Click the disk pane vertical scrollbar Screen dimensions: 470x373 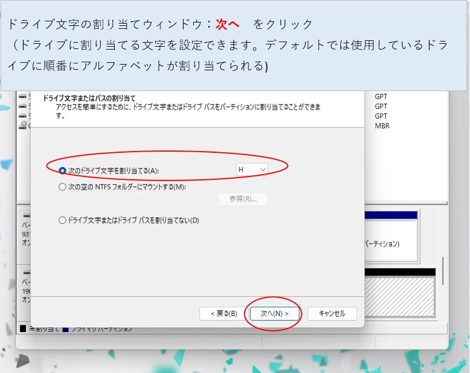coord(442,271)
